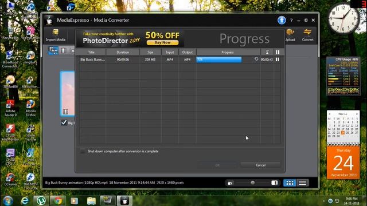Open the help question mark in title bar
This screenshot has height=206, width=367.
(291, 21)
